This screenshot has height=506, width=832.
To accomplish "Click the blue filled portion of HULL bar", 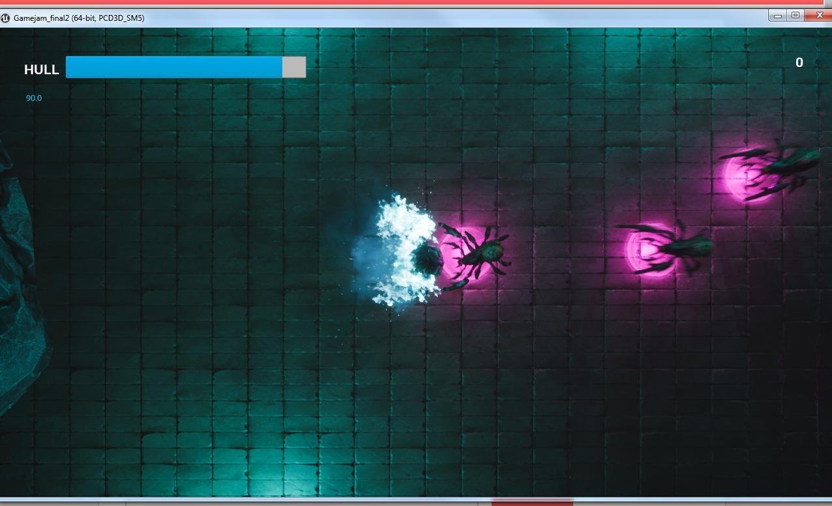I will (x=174, y=67).
